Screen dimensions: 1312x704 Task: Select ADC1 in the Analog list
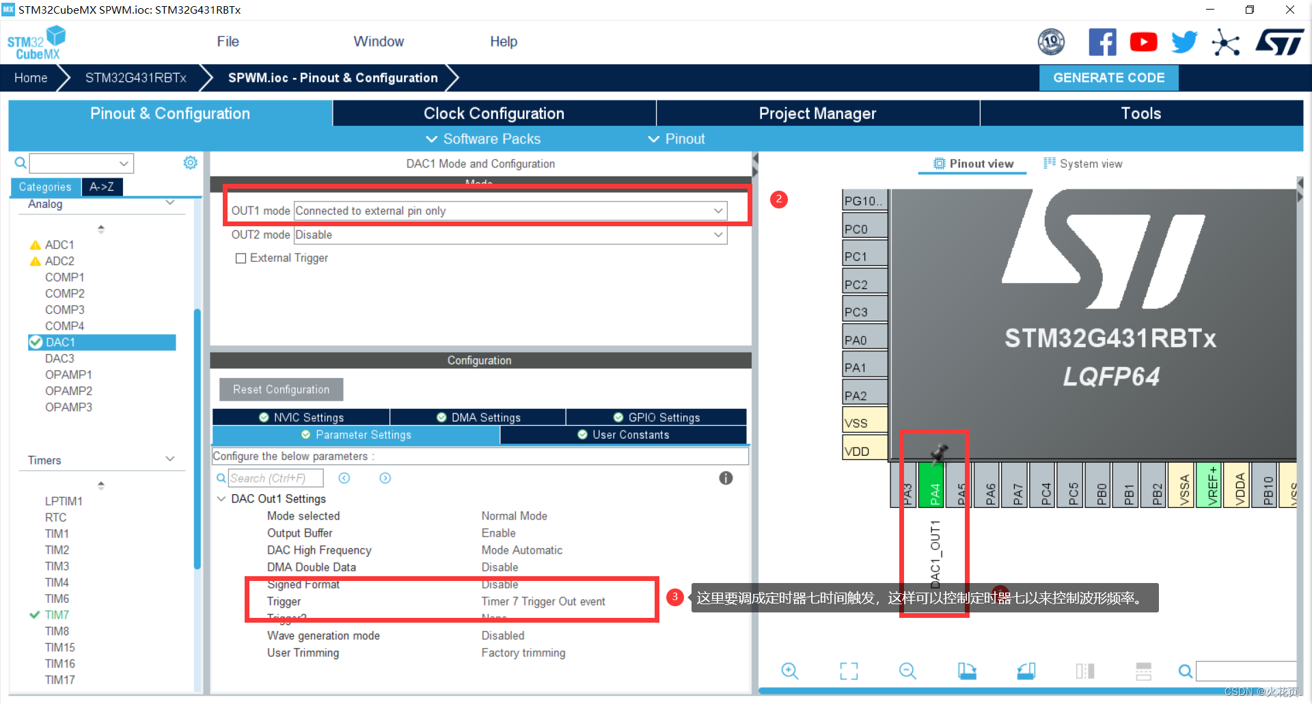59,245
